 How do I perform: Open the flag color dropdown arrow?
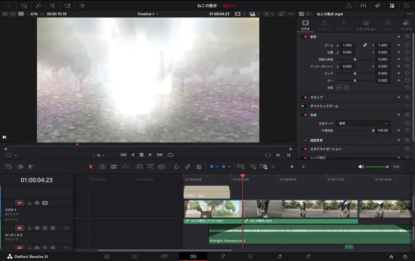(x=217, y=167)
